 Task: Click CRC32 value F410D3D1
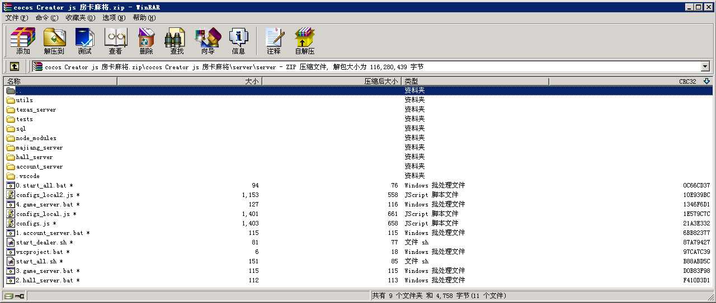click(x=696, y=281)
